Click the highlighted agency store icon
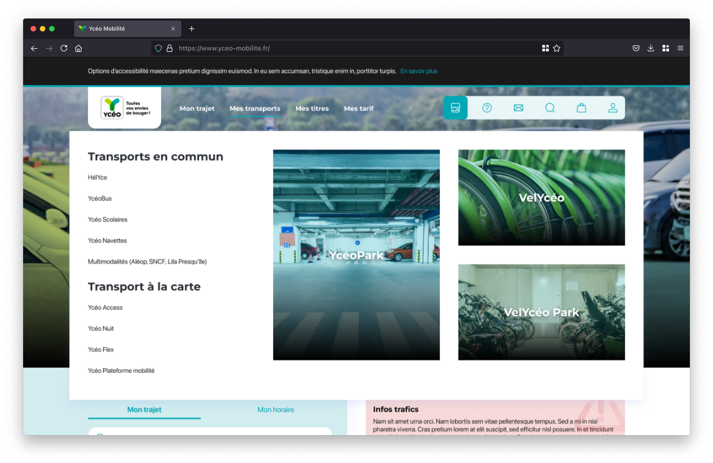Image resolution: width=713 pixels, height=463 pixels. pos(456,108)
